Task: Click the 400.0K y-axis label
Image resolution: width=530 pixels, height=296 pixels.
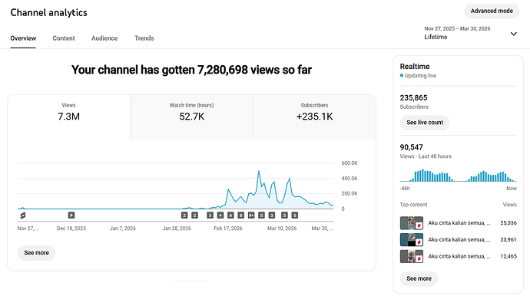Action: pos(349,178)
